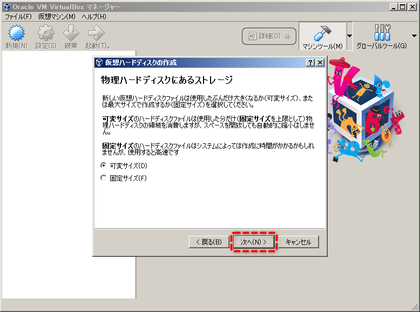Screen dimensions: 420x312
Task: Click the Discard (破棄) arrow icon
Action: click(x=71, y=33)
